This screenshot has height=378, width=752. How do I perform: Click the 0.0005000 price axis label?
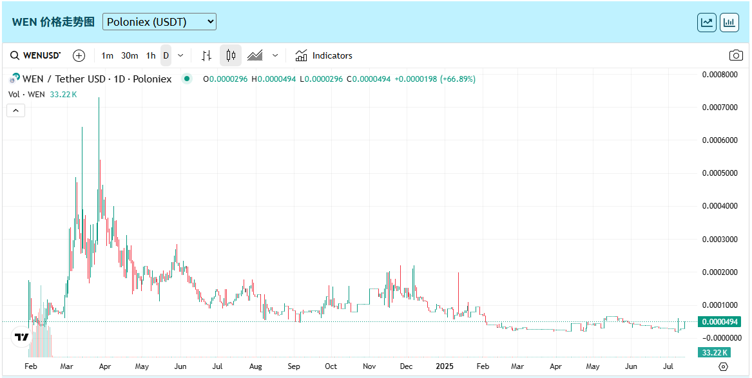(720, 173)
